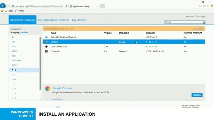The width and height of the screenshot is (214, 120).
Task: Open My Application Requests tab
Action: click(x=53, y=20)
